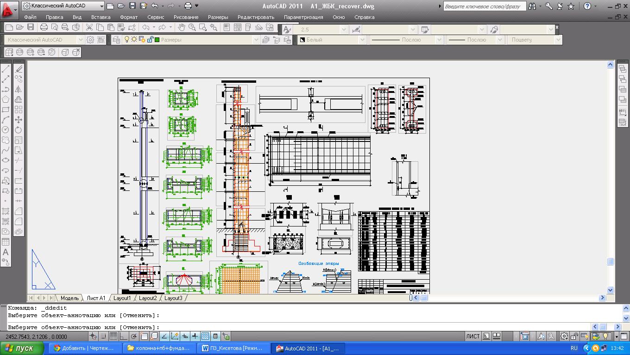This screenshot has width=630, height=355.
Task: Select the Chamfer modify tool
Action: tap(19, 211)
